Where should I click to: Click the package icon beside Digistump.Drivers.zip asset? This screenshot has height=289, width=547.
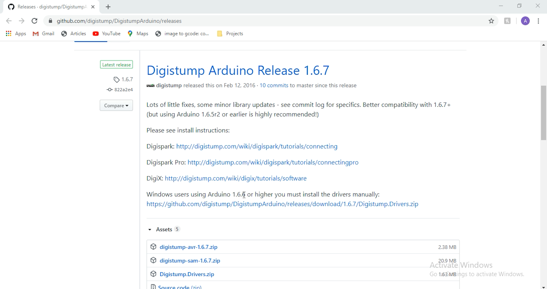click(x=153, y=274)
